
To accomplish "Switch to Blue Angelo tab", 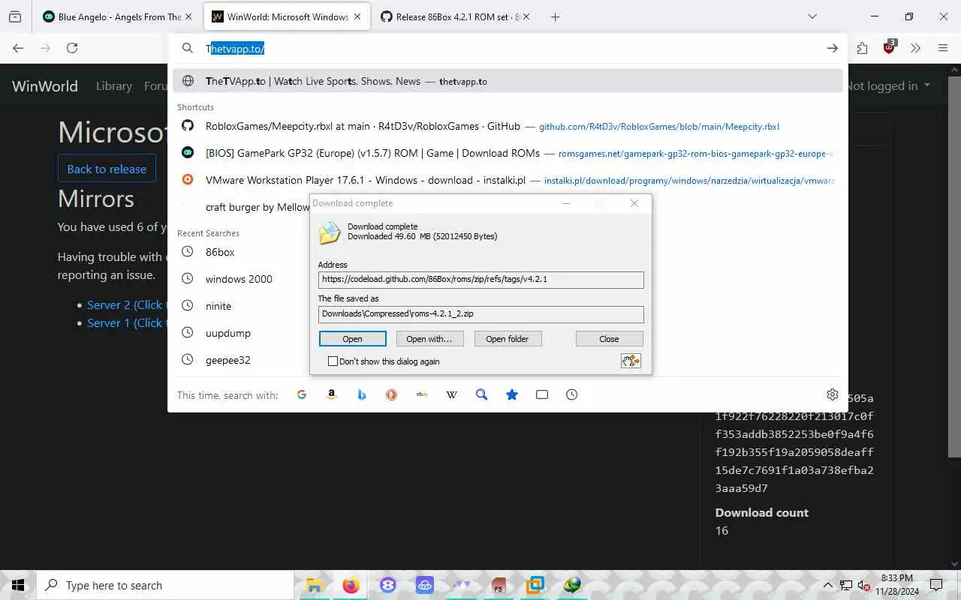I will 119,16.
